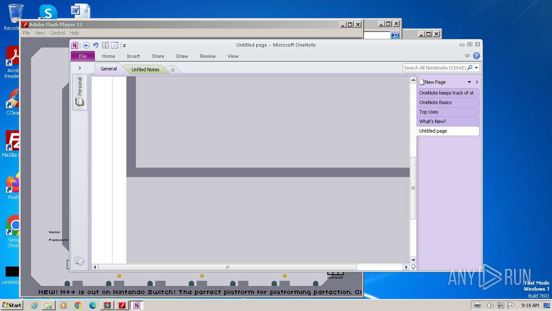This screenshot has height=311, width=552.
Task: Open Customize Quick Access Toolbar dropdown
Action: click(x=124, y=45)
